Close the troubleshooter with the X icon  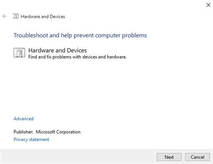click(x=208, y=5)
